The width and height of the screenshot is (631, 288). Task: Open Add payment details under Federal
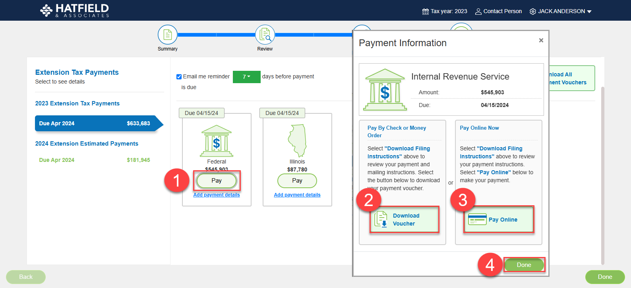click(217, 195)
